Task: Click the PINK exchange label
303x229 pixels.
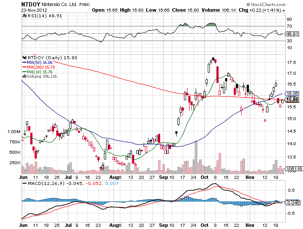Action: click(84, 5)
